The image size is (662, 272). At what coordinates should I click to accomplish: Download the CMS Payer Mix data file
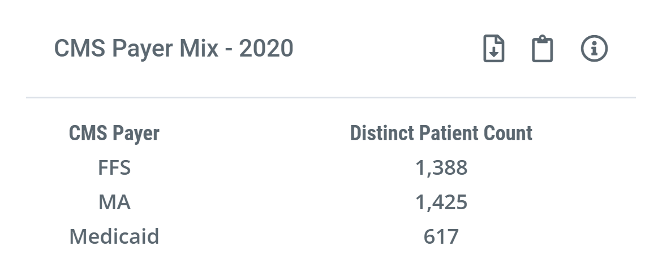(493, 49)
